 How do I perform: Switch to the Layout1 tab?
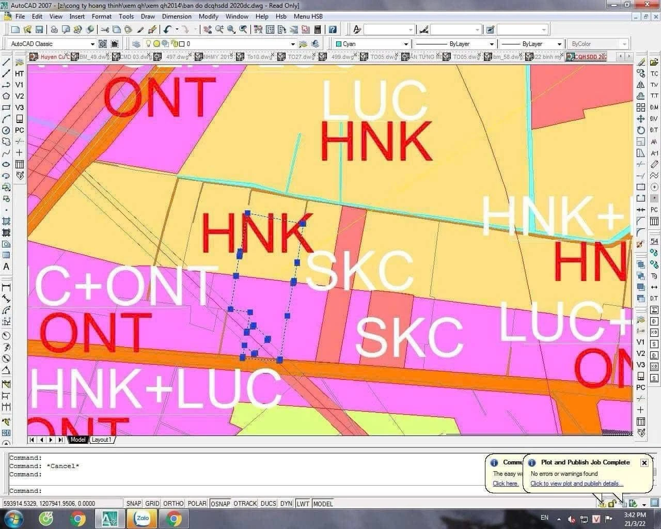[x=101, y=440]
